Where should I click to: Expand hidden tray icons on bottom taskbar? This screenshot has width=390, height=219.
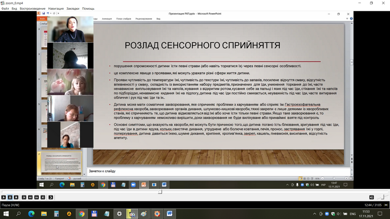tap(314, 214)
